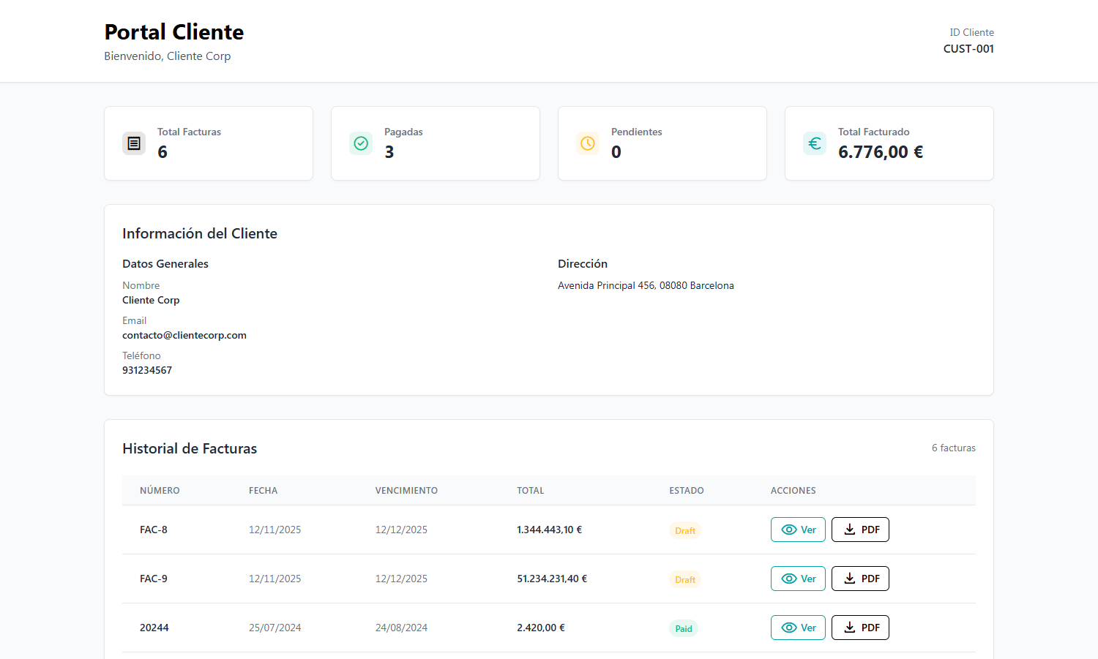This screenshot has height=659, width=1098.
Task: Download PDF of invoice 20244
Action: pyautogui.click(x=860, y=628)
